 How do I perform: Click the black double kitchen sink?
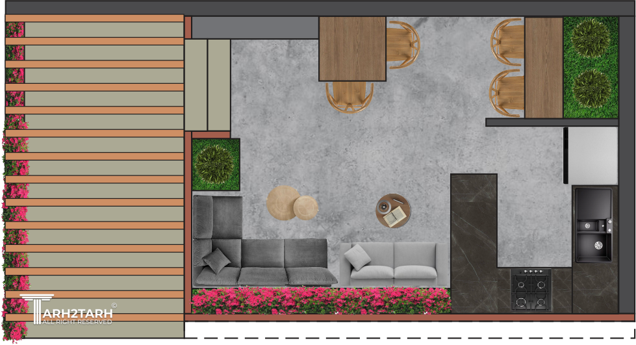[593, 225]
